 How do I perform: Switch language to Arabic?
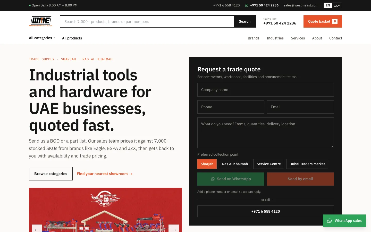click(x=337, y=5)
